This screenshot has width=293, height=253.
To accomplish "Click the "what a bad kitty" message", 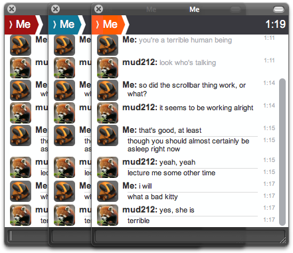I will (x=153, y=197).
